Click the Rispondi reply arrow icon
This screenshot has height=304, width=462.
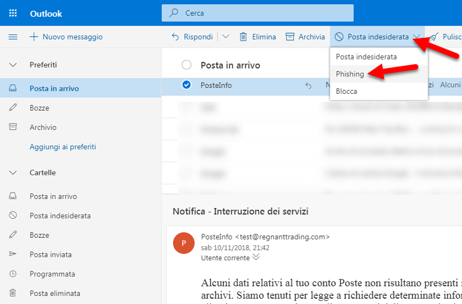pyautogui.click(x=175, y=37)
